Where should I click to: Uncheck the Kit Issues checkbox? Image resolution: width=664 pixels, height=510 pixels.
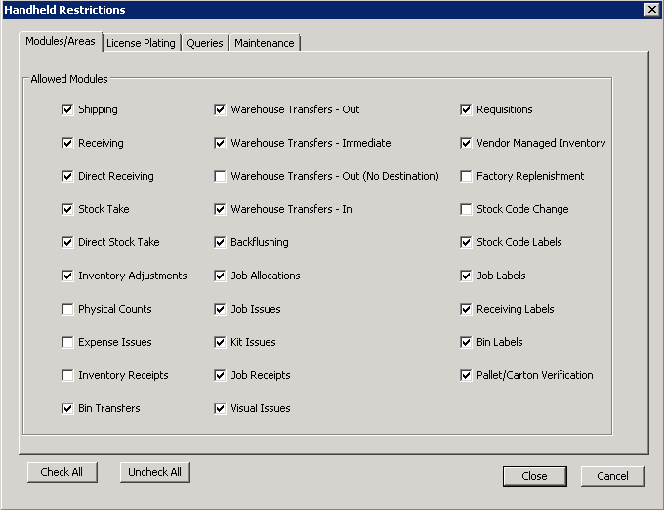click(220, 342)
